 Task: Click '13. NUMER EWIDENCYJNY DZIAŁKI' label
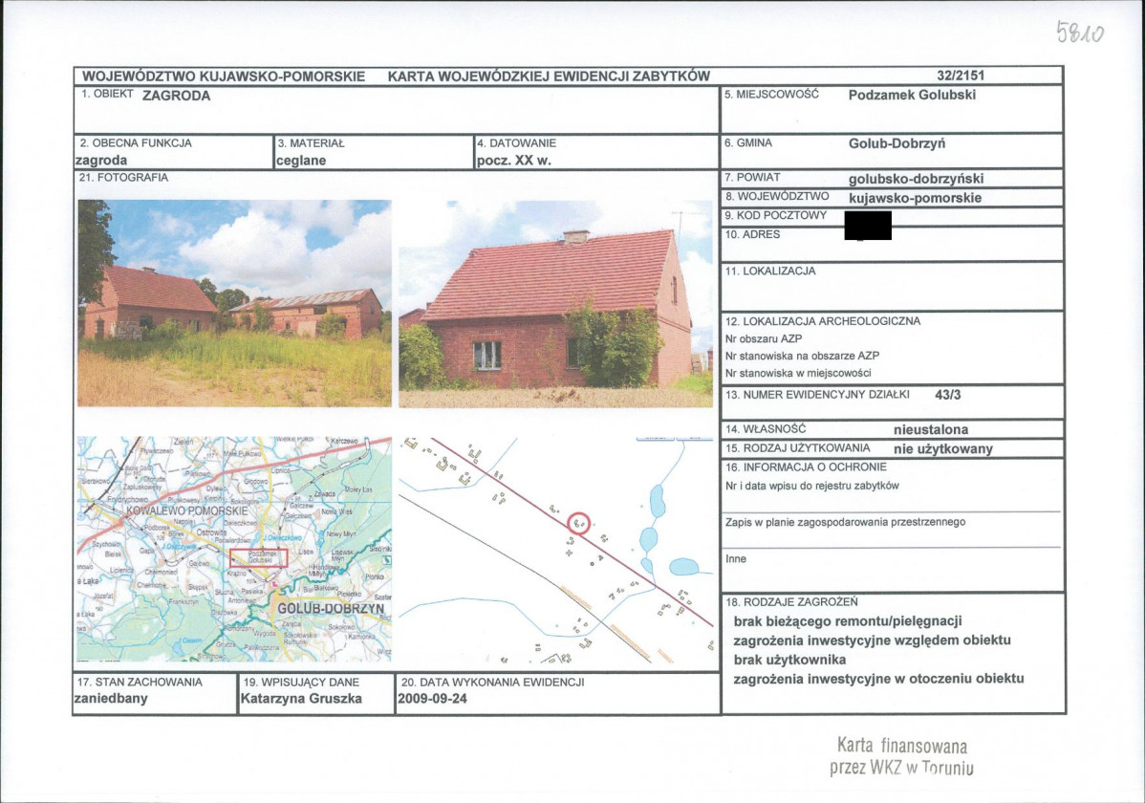coord(817,395)
